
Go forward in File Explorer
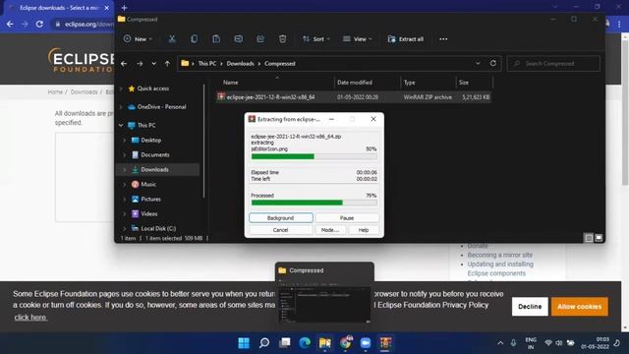tap(140, 63)
